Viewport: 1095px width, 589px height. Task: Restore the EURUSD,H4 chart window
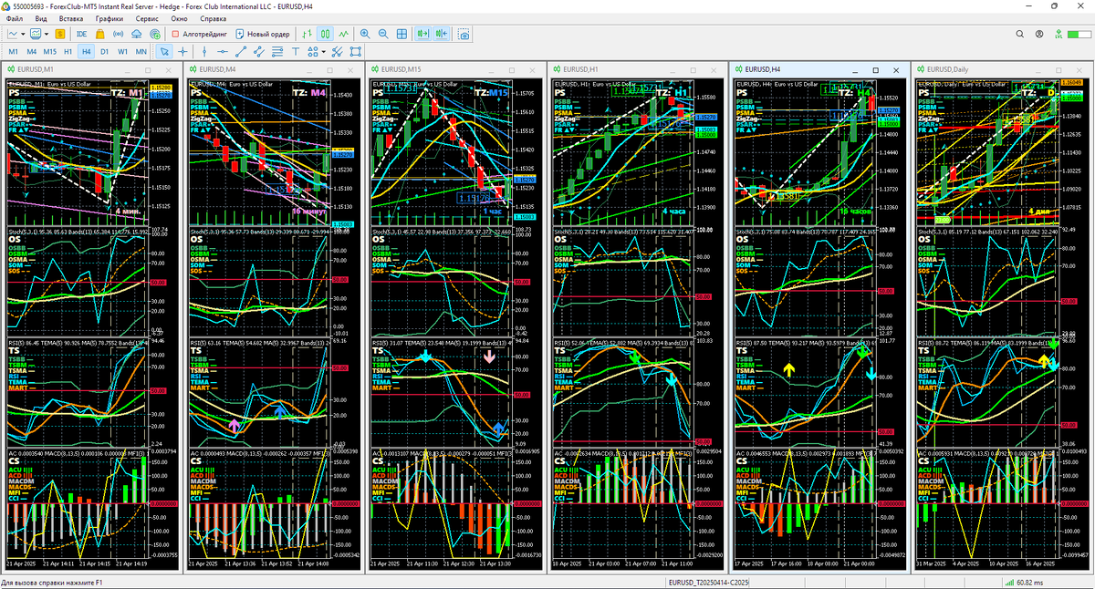(875, 69)
